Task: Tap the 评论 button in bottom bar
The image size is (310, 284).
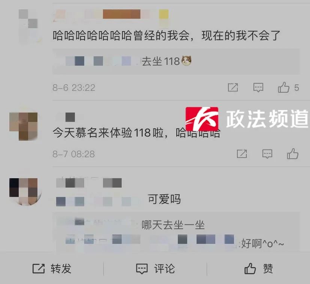Action: (x=155, y=269)
